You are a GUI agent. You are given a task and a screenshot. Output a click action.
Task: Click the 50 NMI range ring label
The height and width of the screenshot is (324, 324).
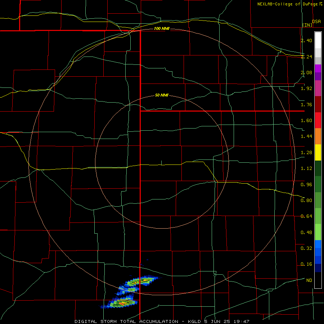(162, 95)
